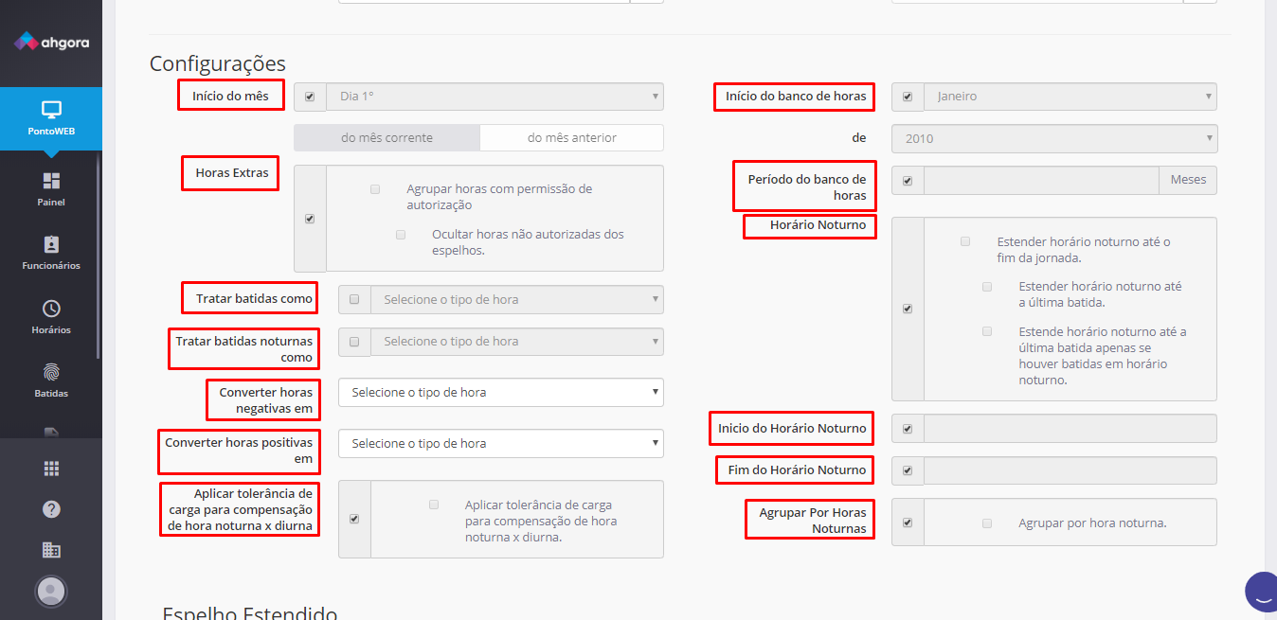
Task: Click the Meses unit label
Action: pyautogui.click(x=1188, y=180)
